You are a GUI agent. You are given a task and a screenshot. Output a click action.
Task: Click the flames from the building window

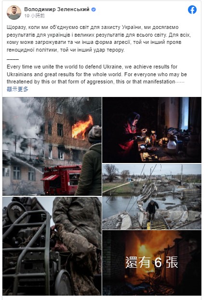click(82, 127)
